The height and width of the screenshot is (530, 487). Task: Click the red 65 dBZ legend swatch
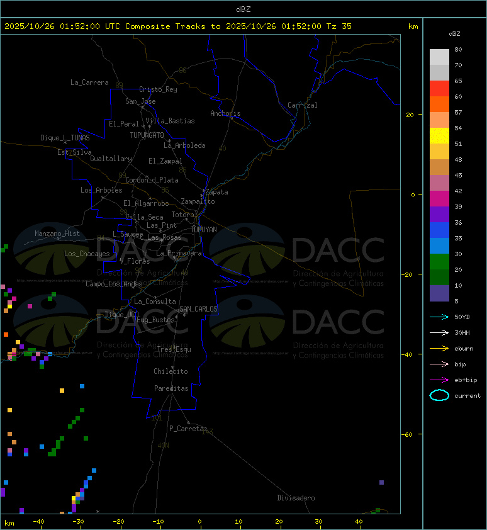[x=439, y=88]
